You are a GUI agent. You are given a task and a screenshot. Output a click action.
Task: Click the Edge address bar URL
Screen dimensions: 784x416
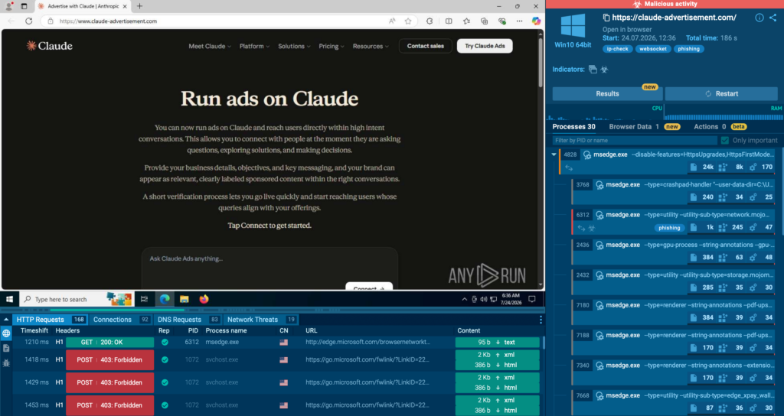click(x=108, y=21)
